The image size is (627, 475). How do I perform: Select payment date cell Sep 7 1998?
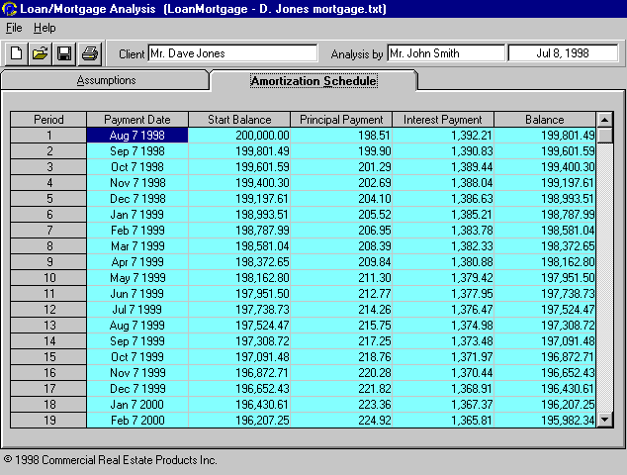click(x=137, y=151)
